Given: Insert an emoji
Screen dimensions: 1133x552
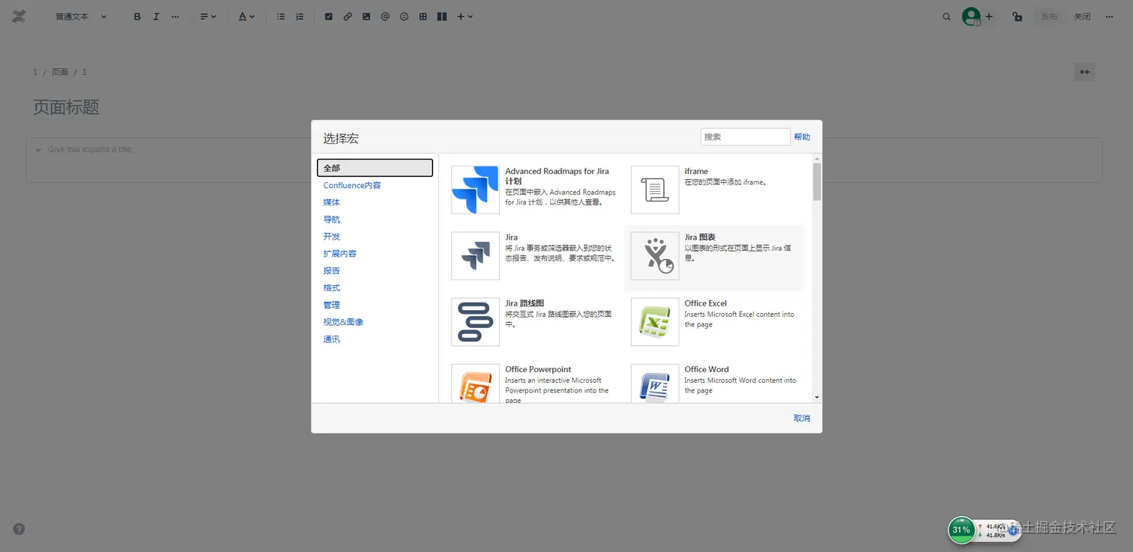Looking at the screenshot, I should click(404, 16).
